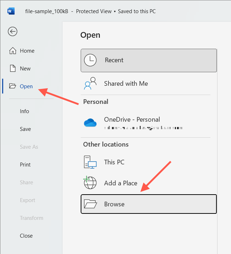This screenshot has width=231, height=254.
Task: Select OneDrive - Personal location
Action: coord(132,120)
